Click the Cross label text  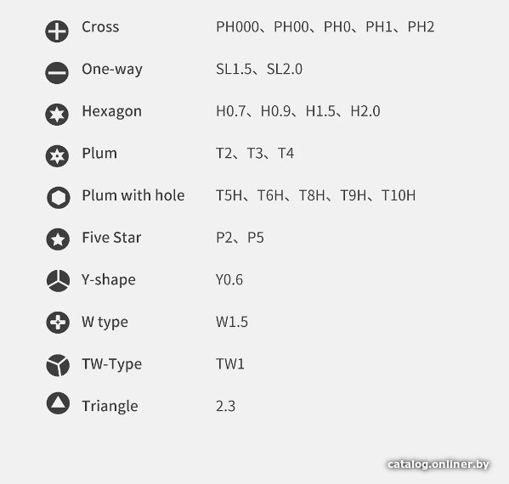tap(100, 27)
